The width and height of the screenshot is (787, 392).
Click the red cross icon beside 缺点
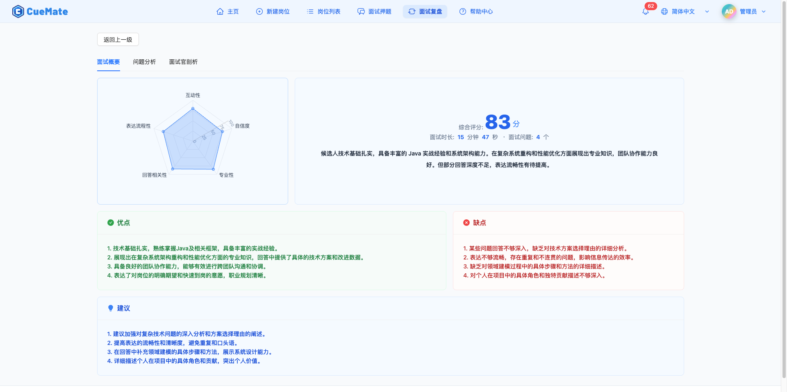point(466,223)
